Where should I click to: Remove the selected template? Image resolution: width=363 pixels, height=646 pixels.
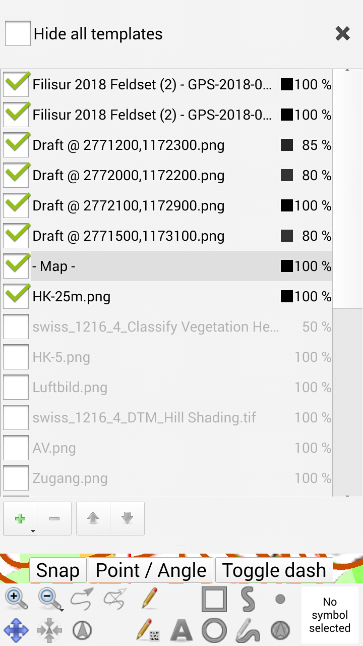(54, 518)
